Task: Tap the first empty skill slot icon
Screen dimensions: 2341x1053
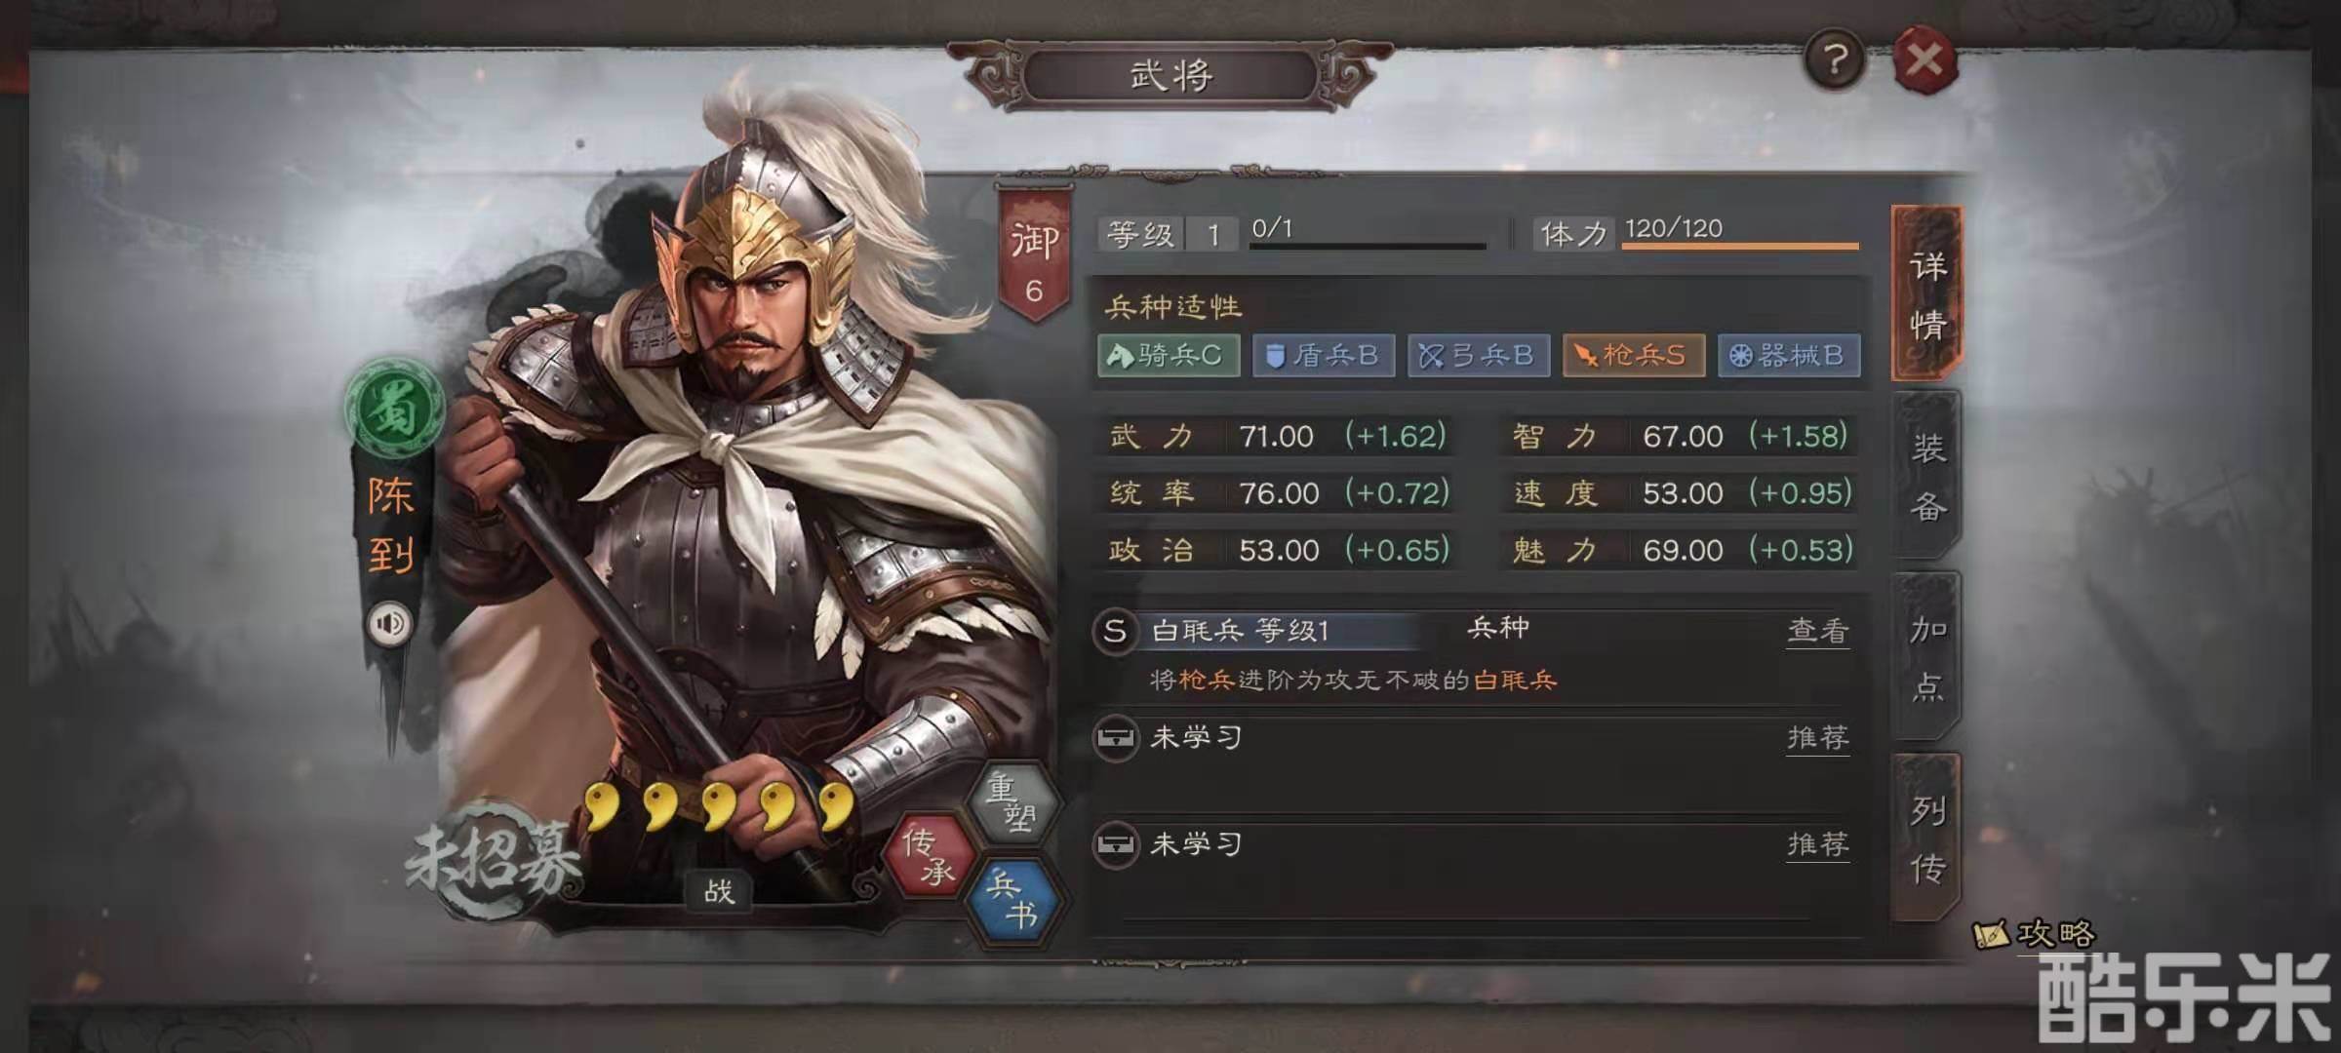Action: point(1114,738)
